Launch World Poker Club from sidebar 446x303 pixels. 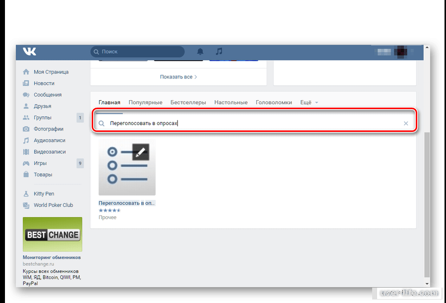point(54,205)
